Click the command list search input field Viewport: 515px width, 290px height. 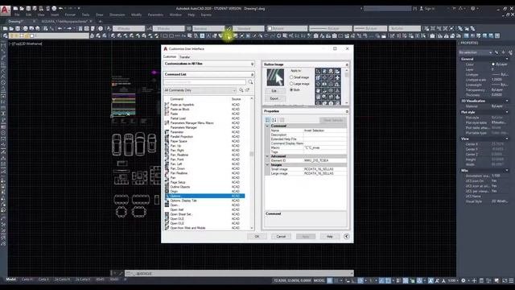click(205, 81)
